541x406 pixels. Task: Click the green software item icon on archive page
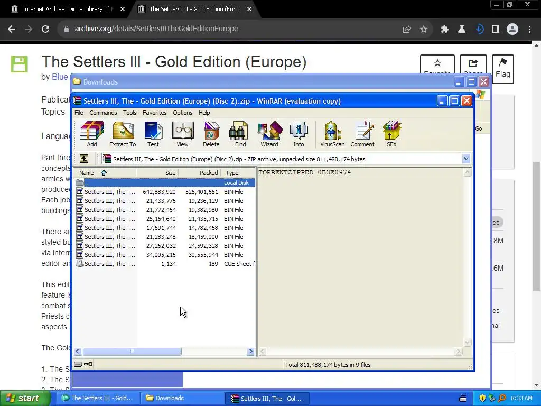(x=20, y=64)
